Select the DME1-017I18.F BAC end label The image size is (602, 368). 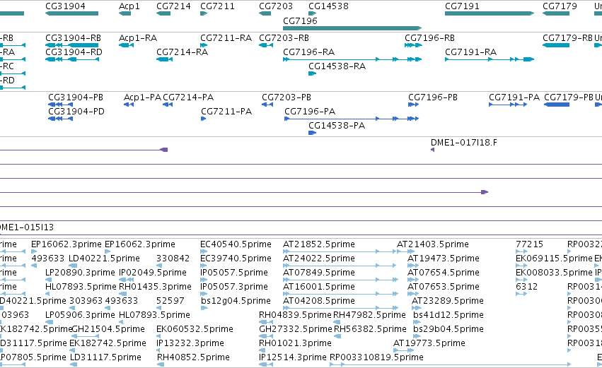[x=464, y=143]
